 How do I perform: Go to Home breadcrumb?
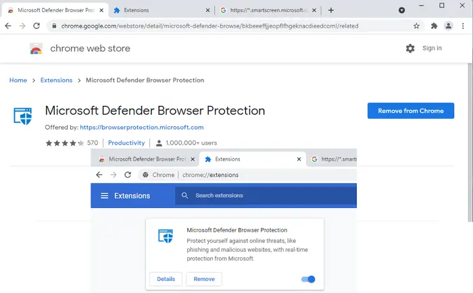coord(18,80)
